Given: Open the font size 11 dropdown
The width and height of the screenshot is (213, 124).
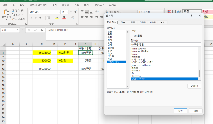Looking at the screenshot, I should (67, 12).
